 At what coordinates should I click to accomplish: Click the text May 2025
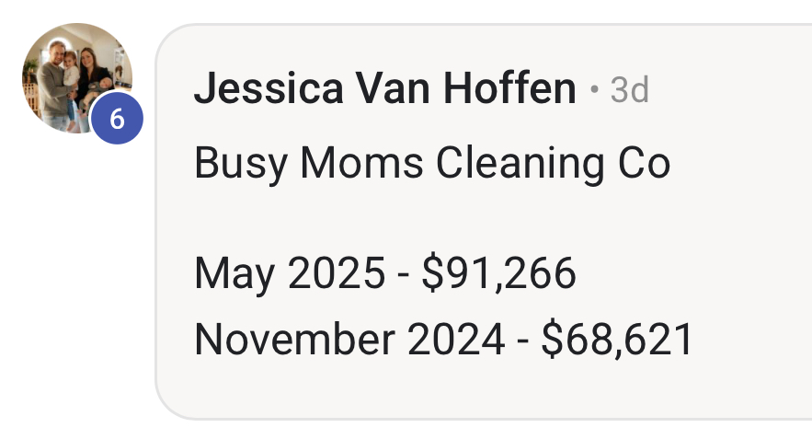(x=290, y=273)
